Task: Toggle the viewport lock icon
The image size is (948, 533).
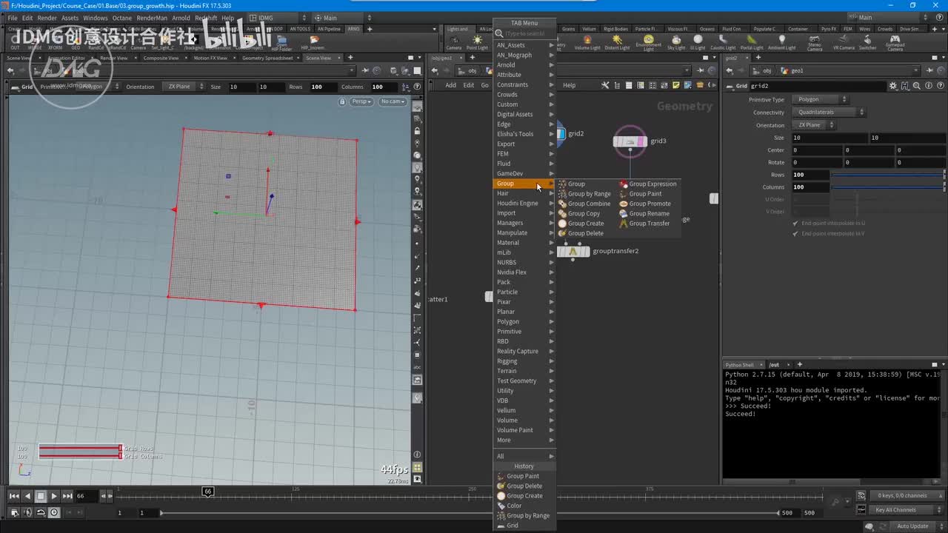Action: point(342,101)
